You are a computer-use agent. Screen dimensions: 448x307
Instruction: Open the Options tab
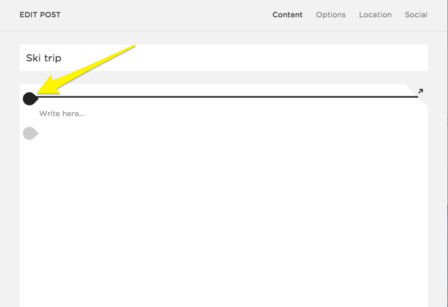pyautogui.click(x=330, y=15)
